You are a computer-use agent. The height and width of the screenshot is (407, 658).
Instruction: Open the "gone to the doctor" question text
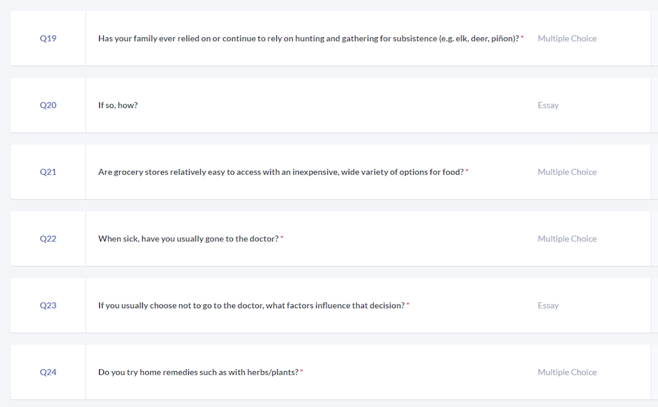coord(188,239)
